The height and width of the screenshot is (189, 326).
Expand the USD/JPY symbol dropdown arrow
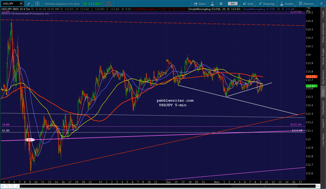point(21,4)
